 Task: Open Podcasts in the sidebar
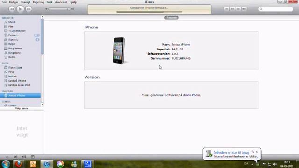pos(14,35)
